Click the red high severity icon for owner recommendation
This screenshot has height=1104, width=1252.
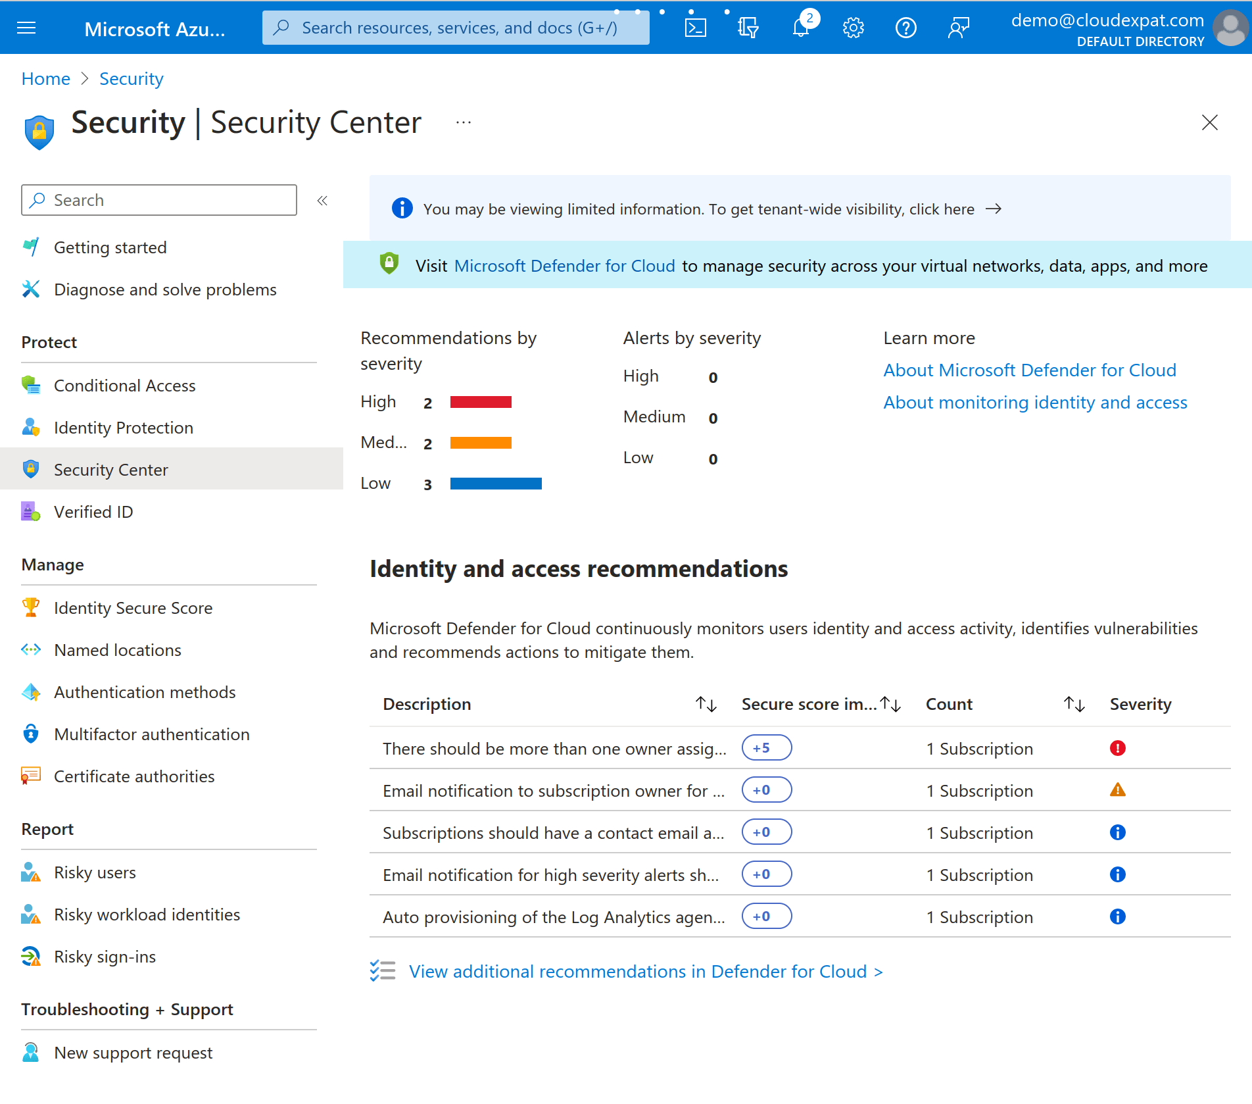(x=1118, y=748)
